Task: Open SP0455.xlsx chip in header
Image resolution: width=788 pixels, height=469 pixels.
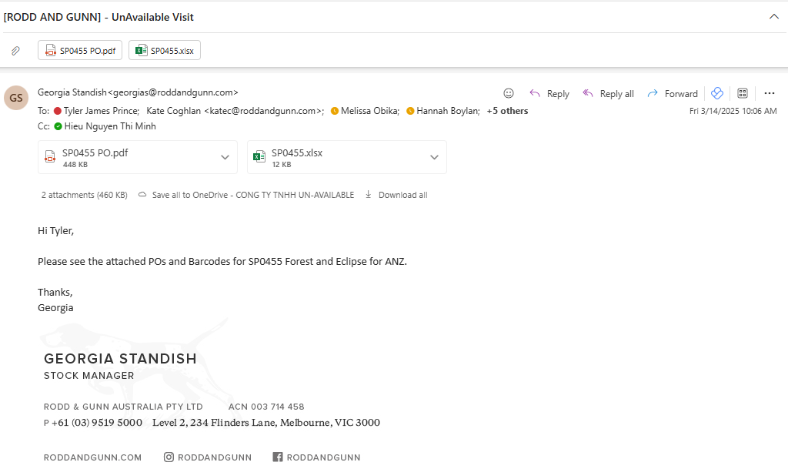Action: pos(165,50)
